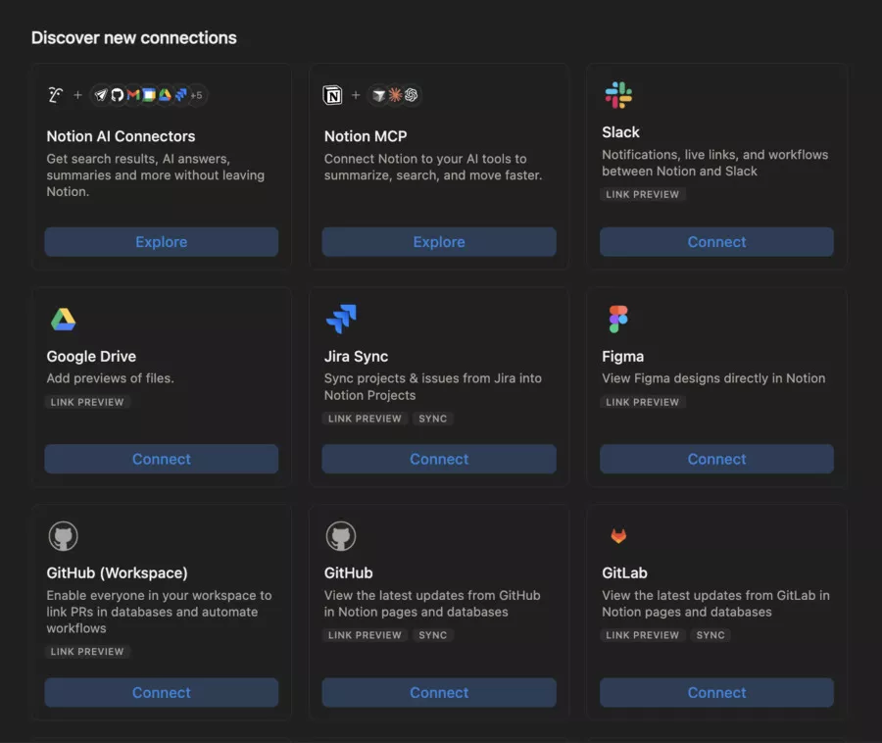This screenshot has width=882, height=743.
Task: Connect the Google Drive integration
Action: point(161,459)
